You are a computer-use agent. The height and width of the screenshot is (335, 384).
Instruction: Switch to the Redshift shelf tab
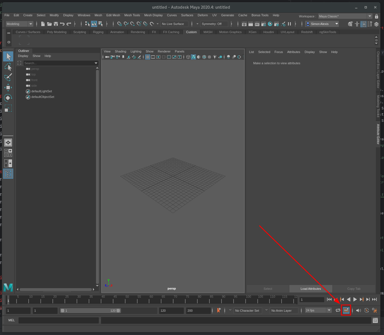tap(307, 32)
